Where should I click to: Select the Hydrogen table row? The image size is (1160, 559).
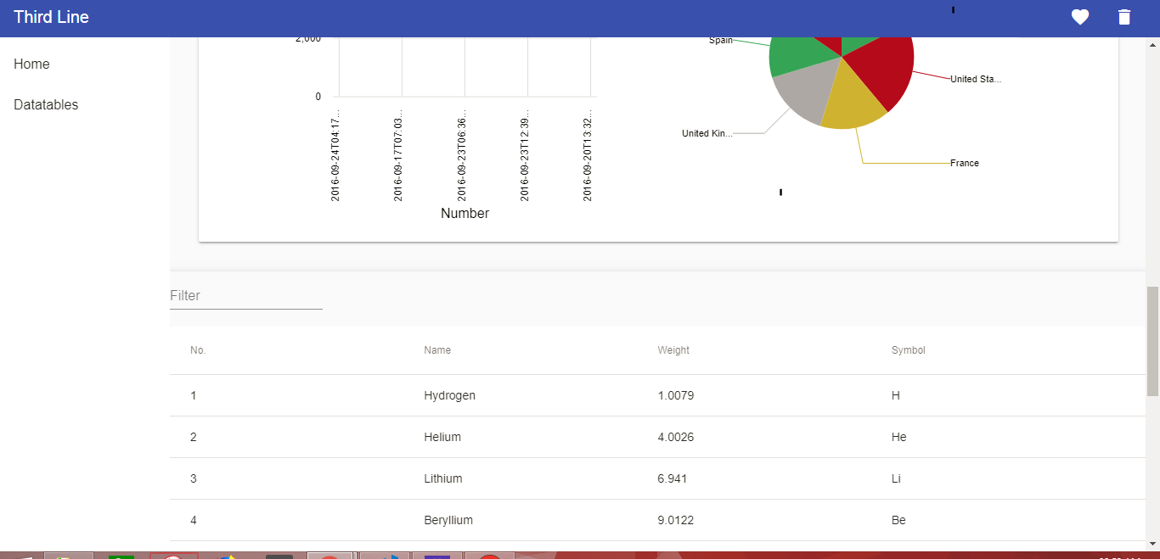(x=449, y=395)
